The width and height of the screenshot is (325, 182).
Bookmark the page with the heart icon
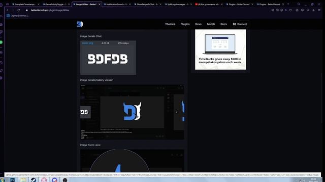(290, 10)
